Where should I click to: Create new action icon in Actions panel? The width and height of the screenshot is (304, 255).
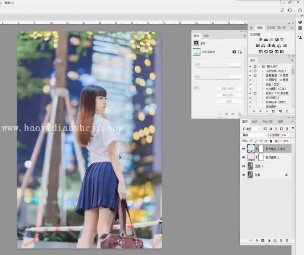(280, 111)
